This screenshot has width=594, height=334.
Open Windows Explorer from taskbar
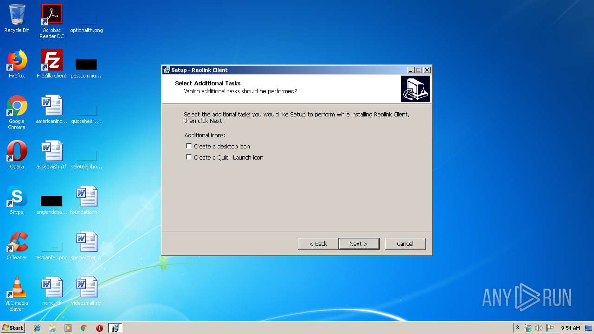tap(52, 328)
